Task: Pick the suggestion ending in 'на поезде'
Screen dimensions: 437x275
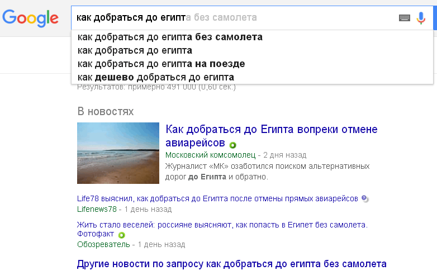Action: (x=161, y=64)
